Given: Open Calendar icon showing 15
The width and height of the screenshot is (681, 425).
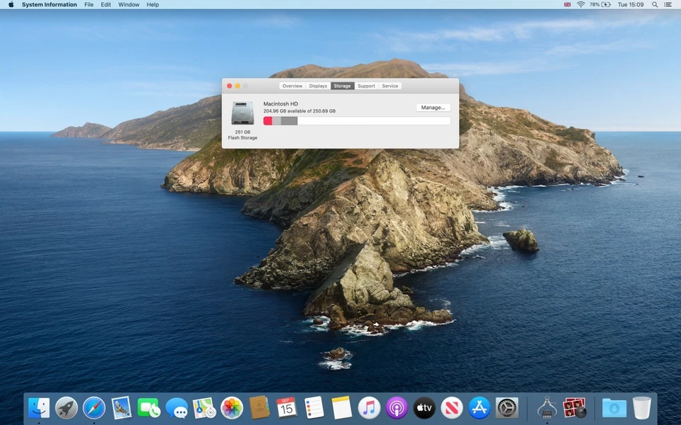Looking at the screenshot, I should [x=287, y=408].
